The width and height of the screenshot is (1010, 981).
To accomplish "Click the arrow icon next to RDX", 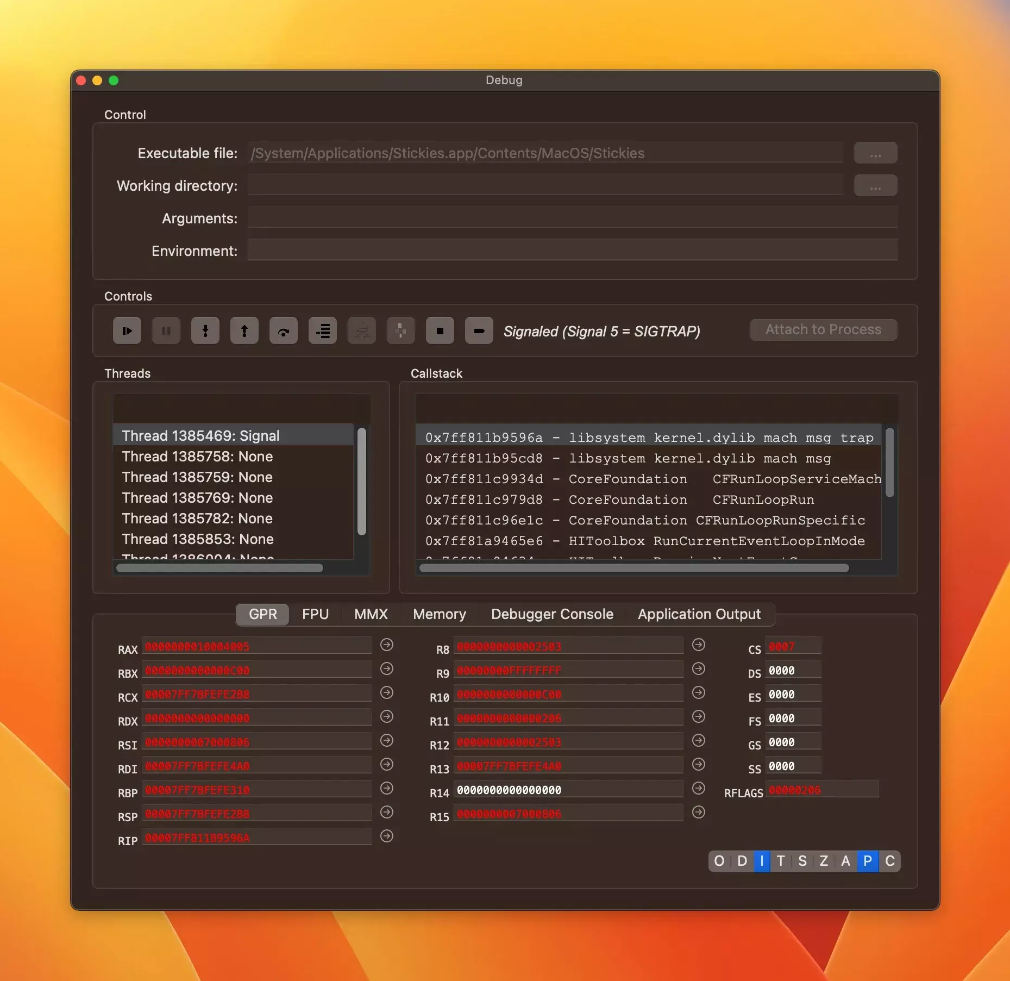I will (x=387, y=717).
